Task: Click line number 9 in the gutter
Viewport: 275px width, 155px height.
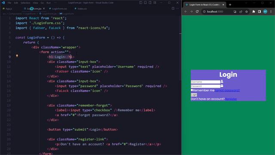Action: pyautogui.click(x=9, y=57)
